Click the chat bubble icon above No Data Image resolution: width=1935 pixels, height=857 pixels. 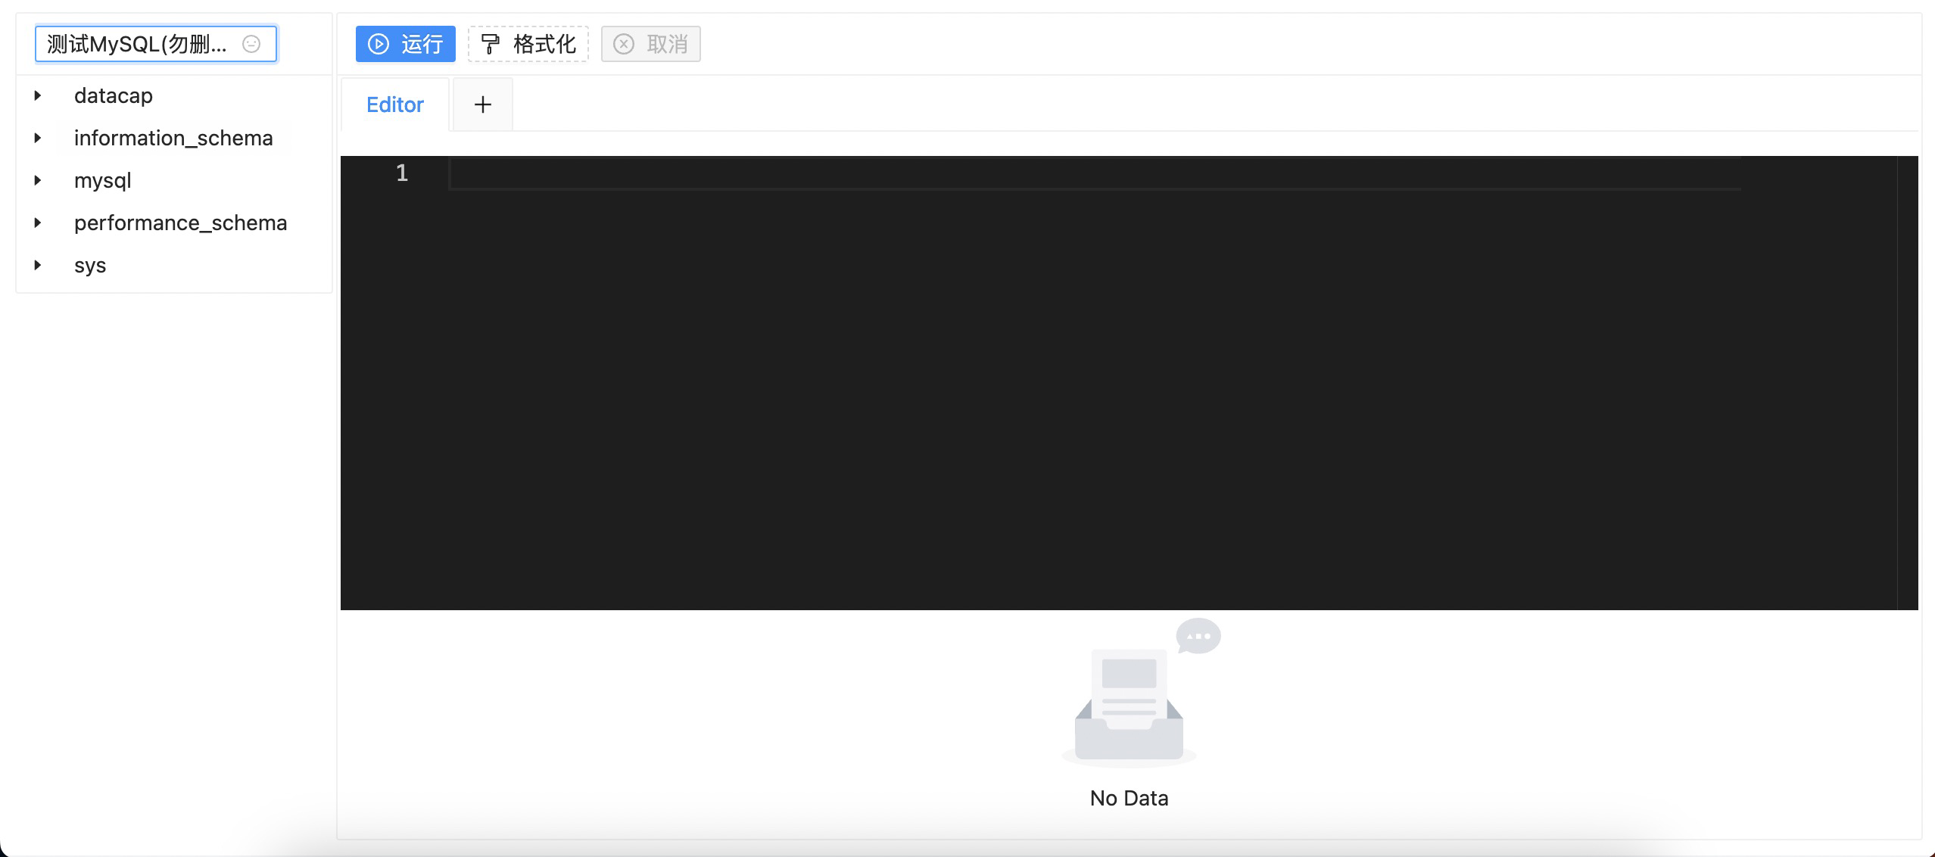click(1198, 636)
